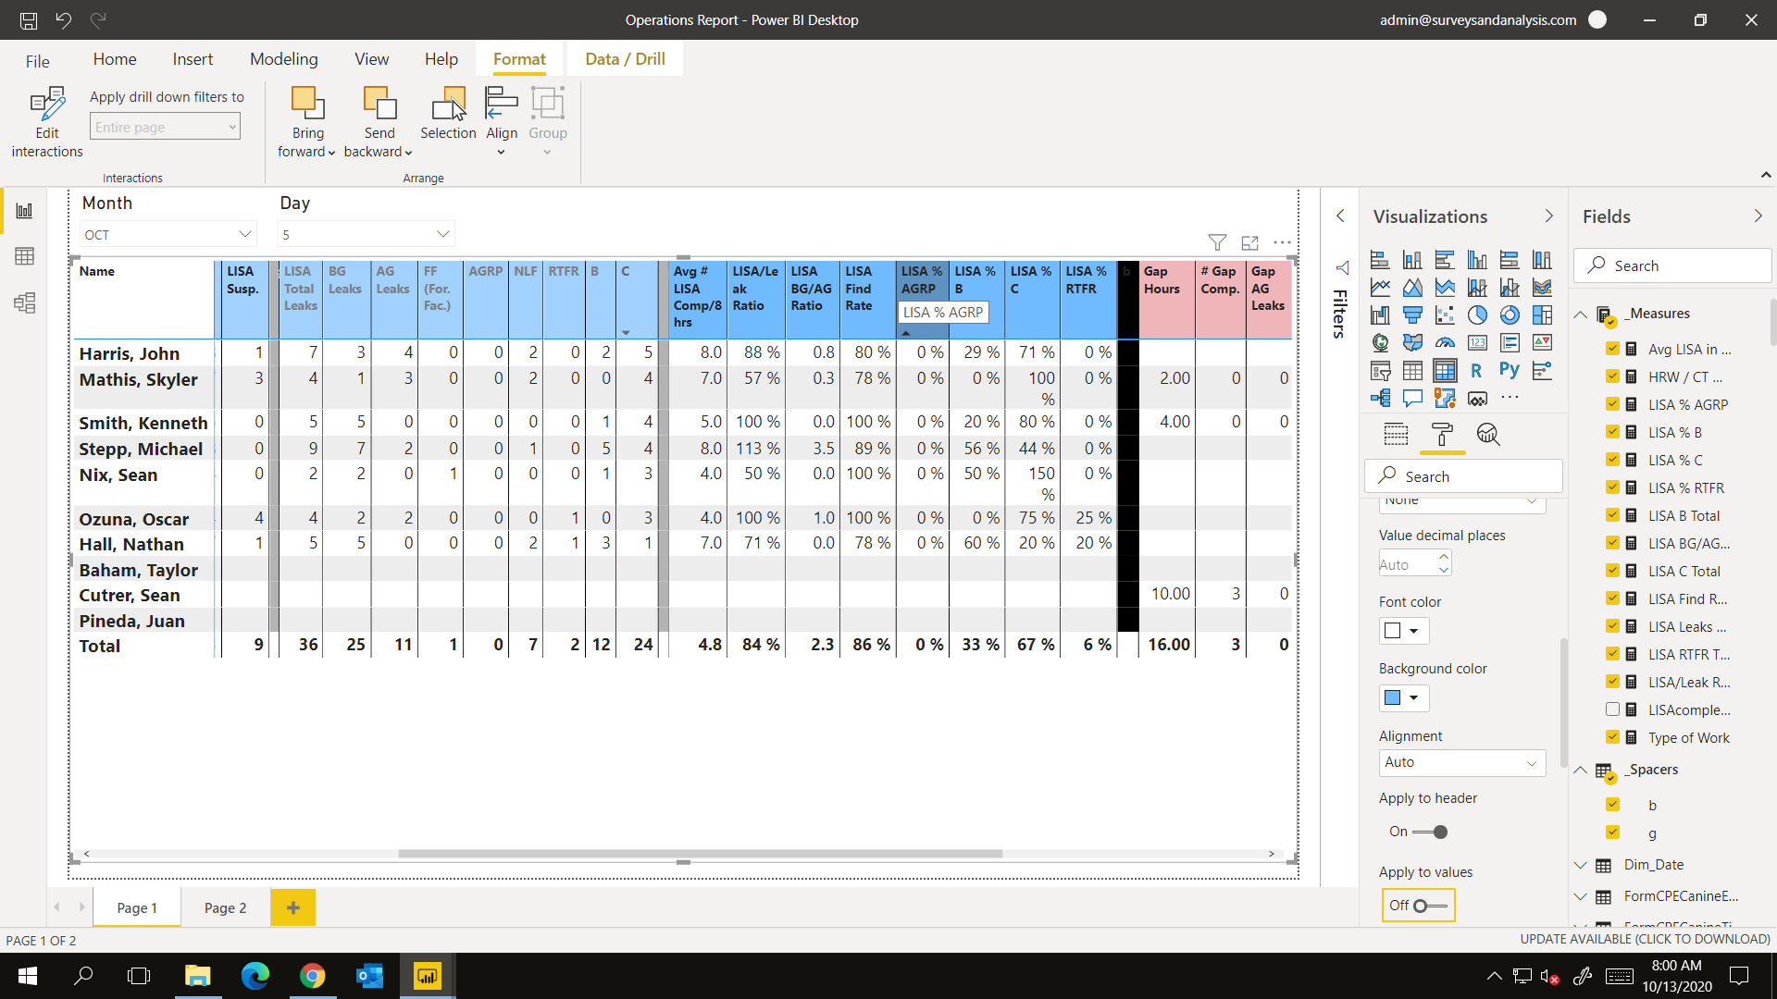1777x999 pixels.
Task: Switch to Data view in left sidebar
Action: (x=25, y=256)
